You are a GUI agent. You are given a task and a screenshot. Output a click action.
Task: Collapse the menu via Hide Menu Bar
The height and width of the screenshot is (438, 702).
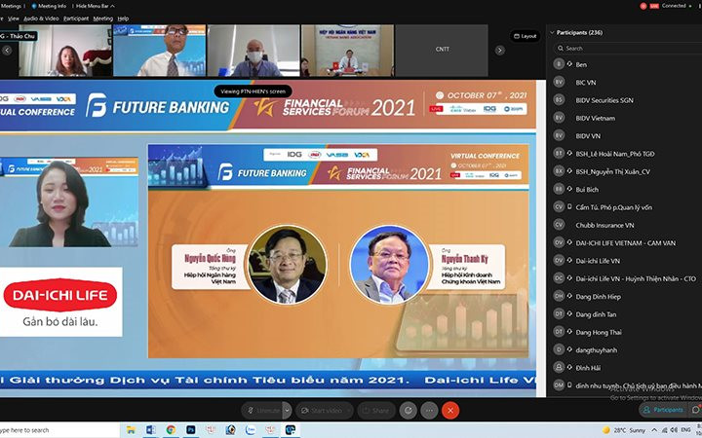click(x=95, y=6)
